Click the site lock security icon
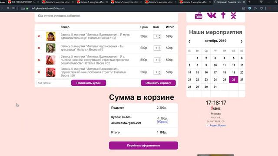The image size is (278, 156). click(x=27, y=8)
